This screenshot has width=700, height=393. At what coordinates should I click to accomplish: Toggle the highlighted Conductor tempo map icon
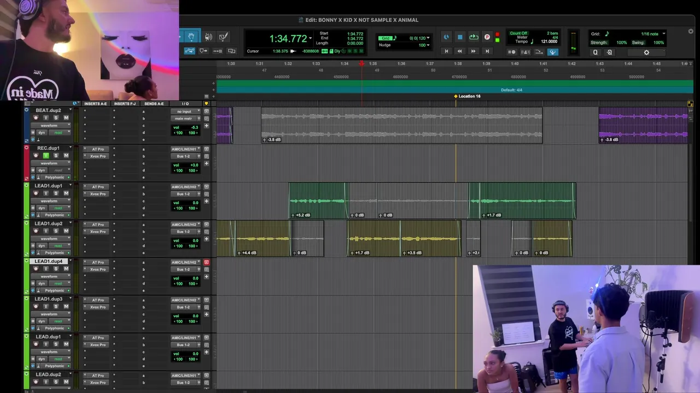[x=552, y=52]
